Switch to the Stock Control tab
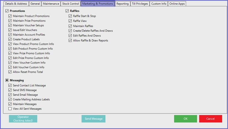 70,4
